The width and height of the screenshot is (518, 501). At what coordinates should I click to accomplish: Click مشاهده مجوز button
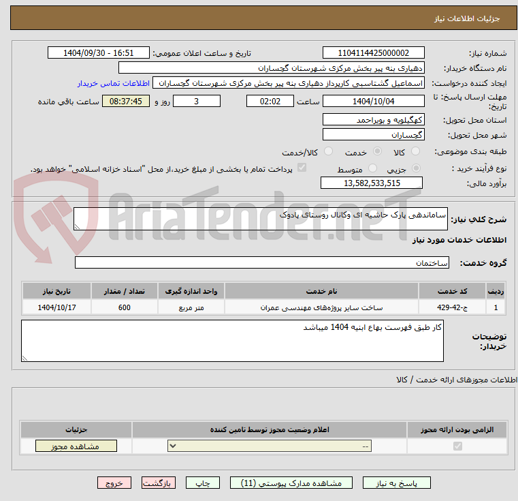click(76, 446)
